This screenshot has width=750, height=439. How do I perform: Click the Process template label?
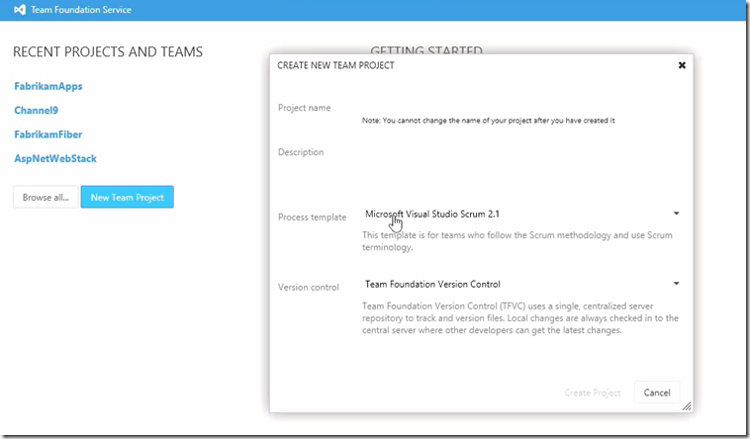(x=312, y=218)
